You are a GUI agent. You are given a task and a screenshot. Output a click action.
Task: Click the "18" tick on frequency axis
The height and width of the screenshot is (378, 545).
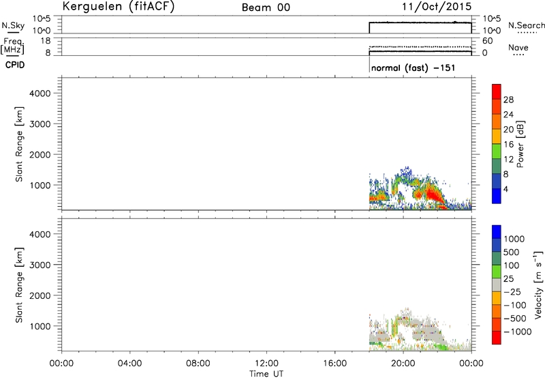click(x=46, y=41)
